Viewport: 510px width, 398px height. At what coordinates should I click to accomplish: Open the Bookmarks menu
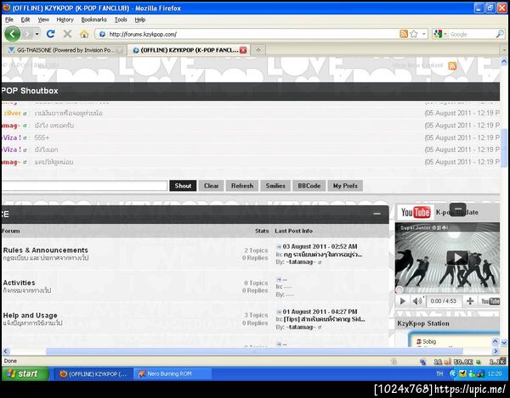coord(94,20)
